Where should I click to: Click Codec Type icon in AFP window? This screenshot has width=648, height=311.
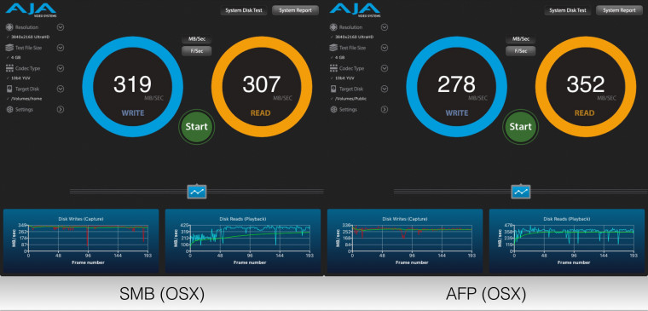[333, 68]
